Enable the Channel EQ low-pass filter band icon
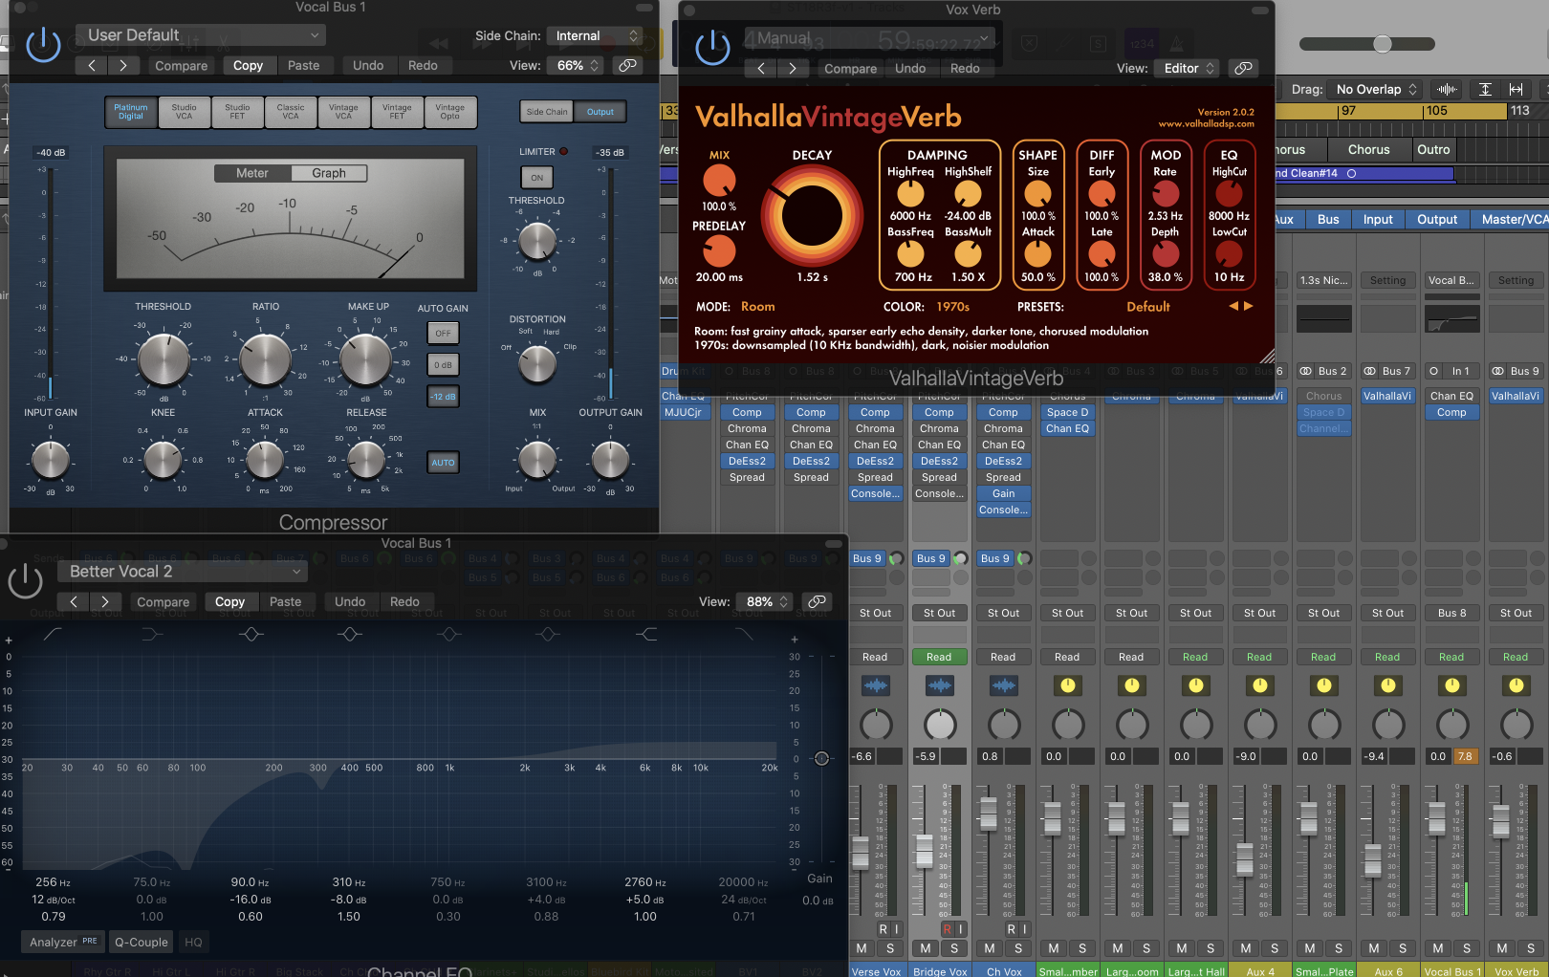Image resolution: width=1549 pixels, height=977 pixels. tap(745, 634)
